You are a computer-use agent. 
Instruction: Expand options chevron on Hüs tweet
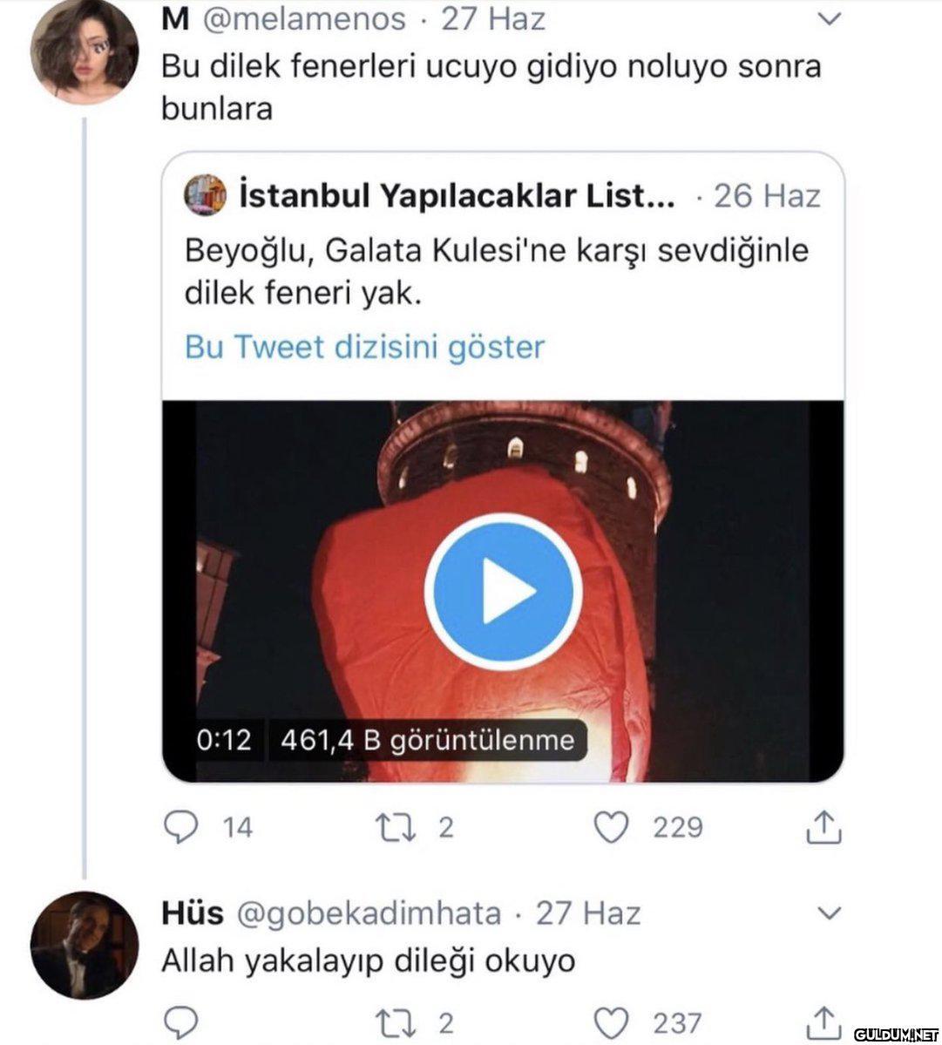[x=830, y=913]
